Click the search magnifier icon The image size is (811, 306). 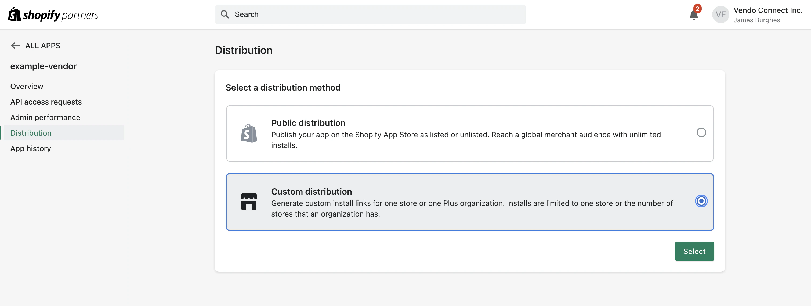click(225, 14)
